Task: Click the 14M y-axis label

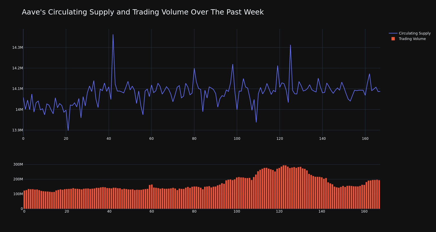Action: pyautogui.click(x=19, y=110)
